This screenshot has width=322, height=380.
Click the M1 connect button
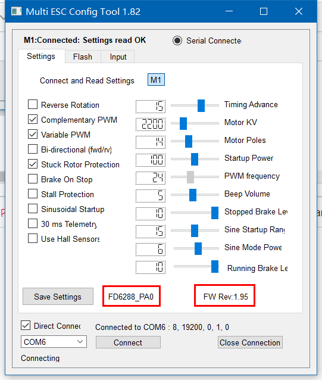(x=156, y=79)
